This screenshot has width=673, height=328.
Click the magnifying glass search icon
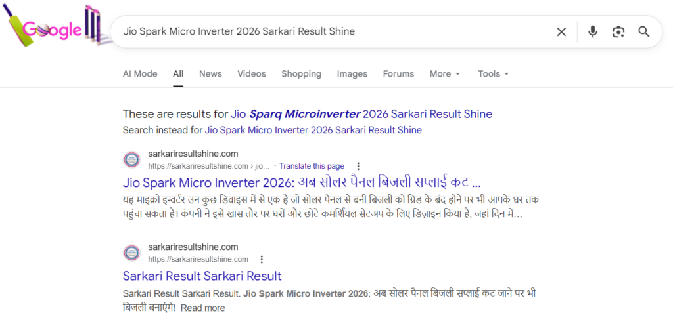pyautogui.click(x=644, y=31)
